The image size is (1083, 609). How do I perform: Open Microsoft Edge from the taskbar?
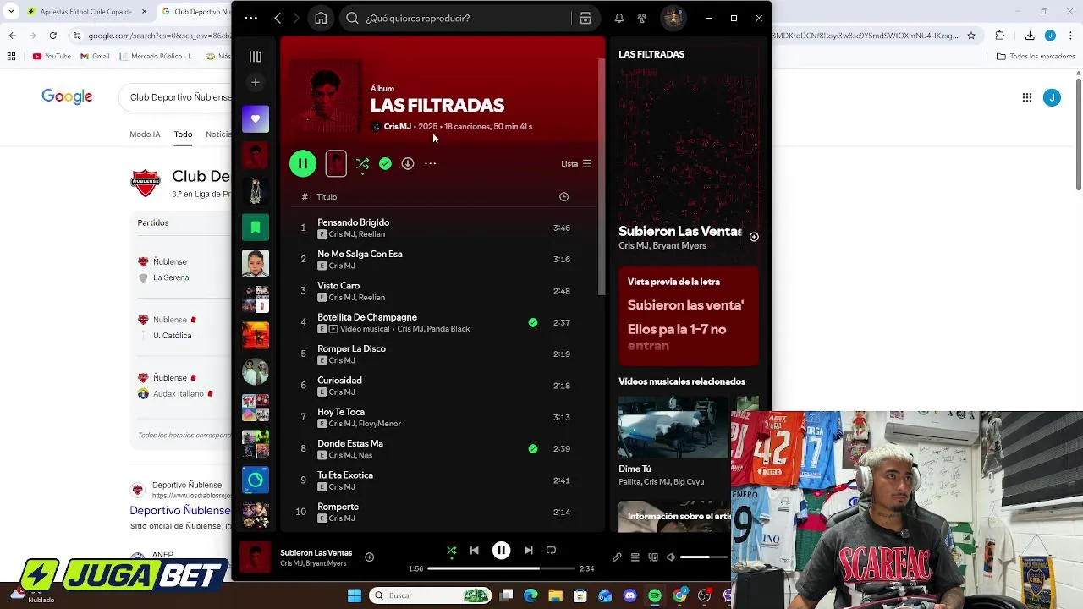[531, 595]
